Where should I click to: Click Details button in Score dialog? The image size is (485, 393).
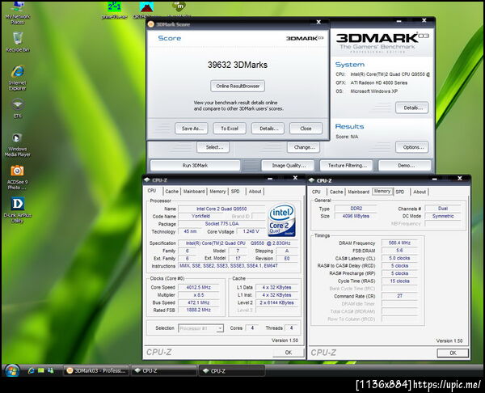tap(268, 129)
